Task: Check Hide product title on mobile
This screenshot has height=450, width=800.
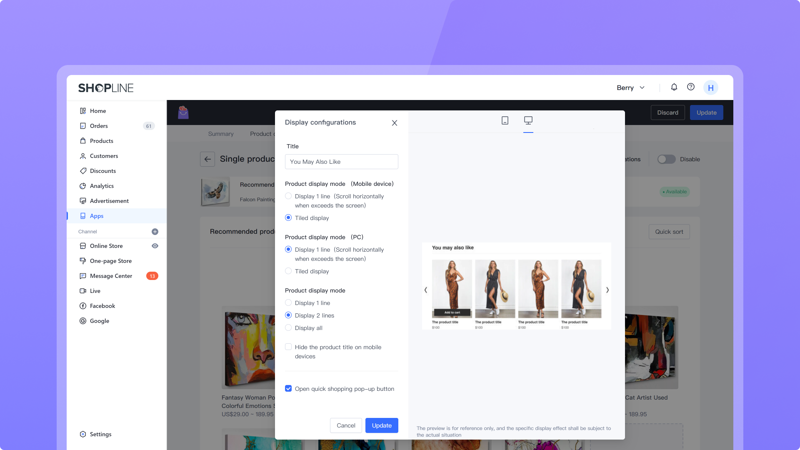Action: [288, 347]
